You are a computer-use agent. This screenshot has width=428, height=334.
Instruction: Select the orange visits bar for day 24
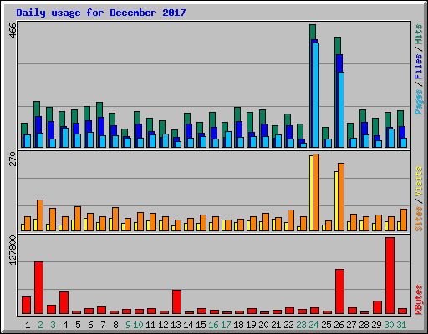pyautogui.click(x=316, y=192)
